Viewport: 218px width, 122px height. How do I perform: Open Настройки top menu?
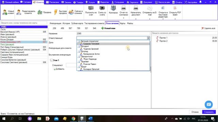tap(191, 2)
